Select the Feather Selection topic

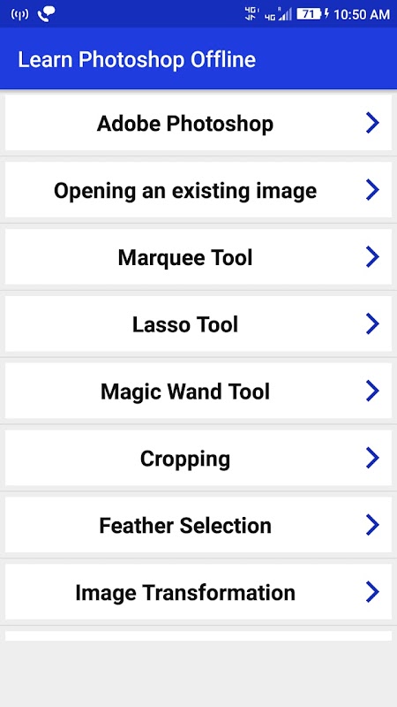[198, 525]
